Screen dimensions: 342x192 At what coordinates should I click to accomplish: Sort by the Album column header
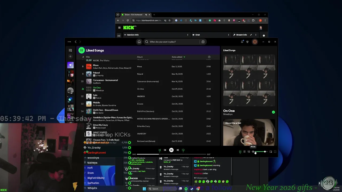[x=140, y=57]
